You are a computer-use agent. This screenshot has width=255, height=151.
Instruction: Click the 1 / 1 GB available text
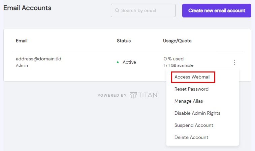[x=178, y=65]
